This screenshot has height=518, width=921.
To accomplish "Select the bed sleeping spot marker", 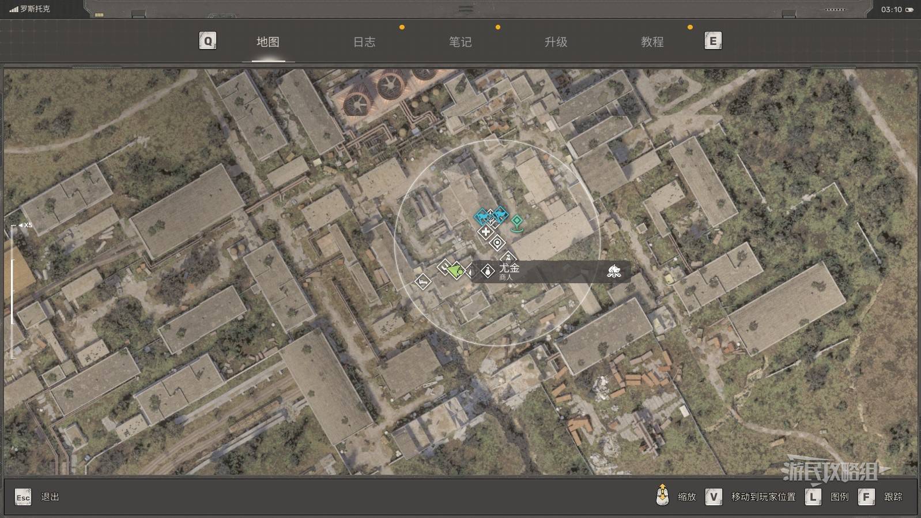I will (423, 282).
